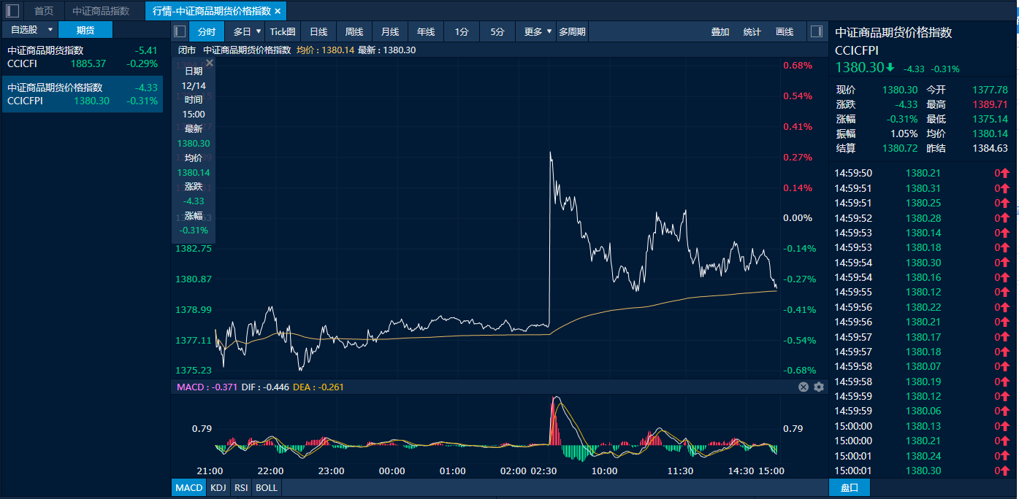Switch to the 期货 futures list toggle
1019x499 pixels.
click(x=87, y=30)
